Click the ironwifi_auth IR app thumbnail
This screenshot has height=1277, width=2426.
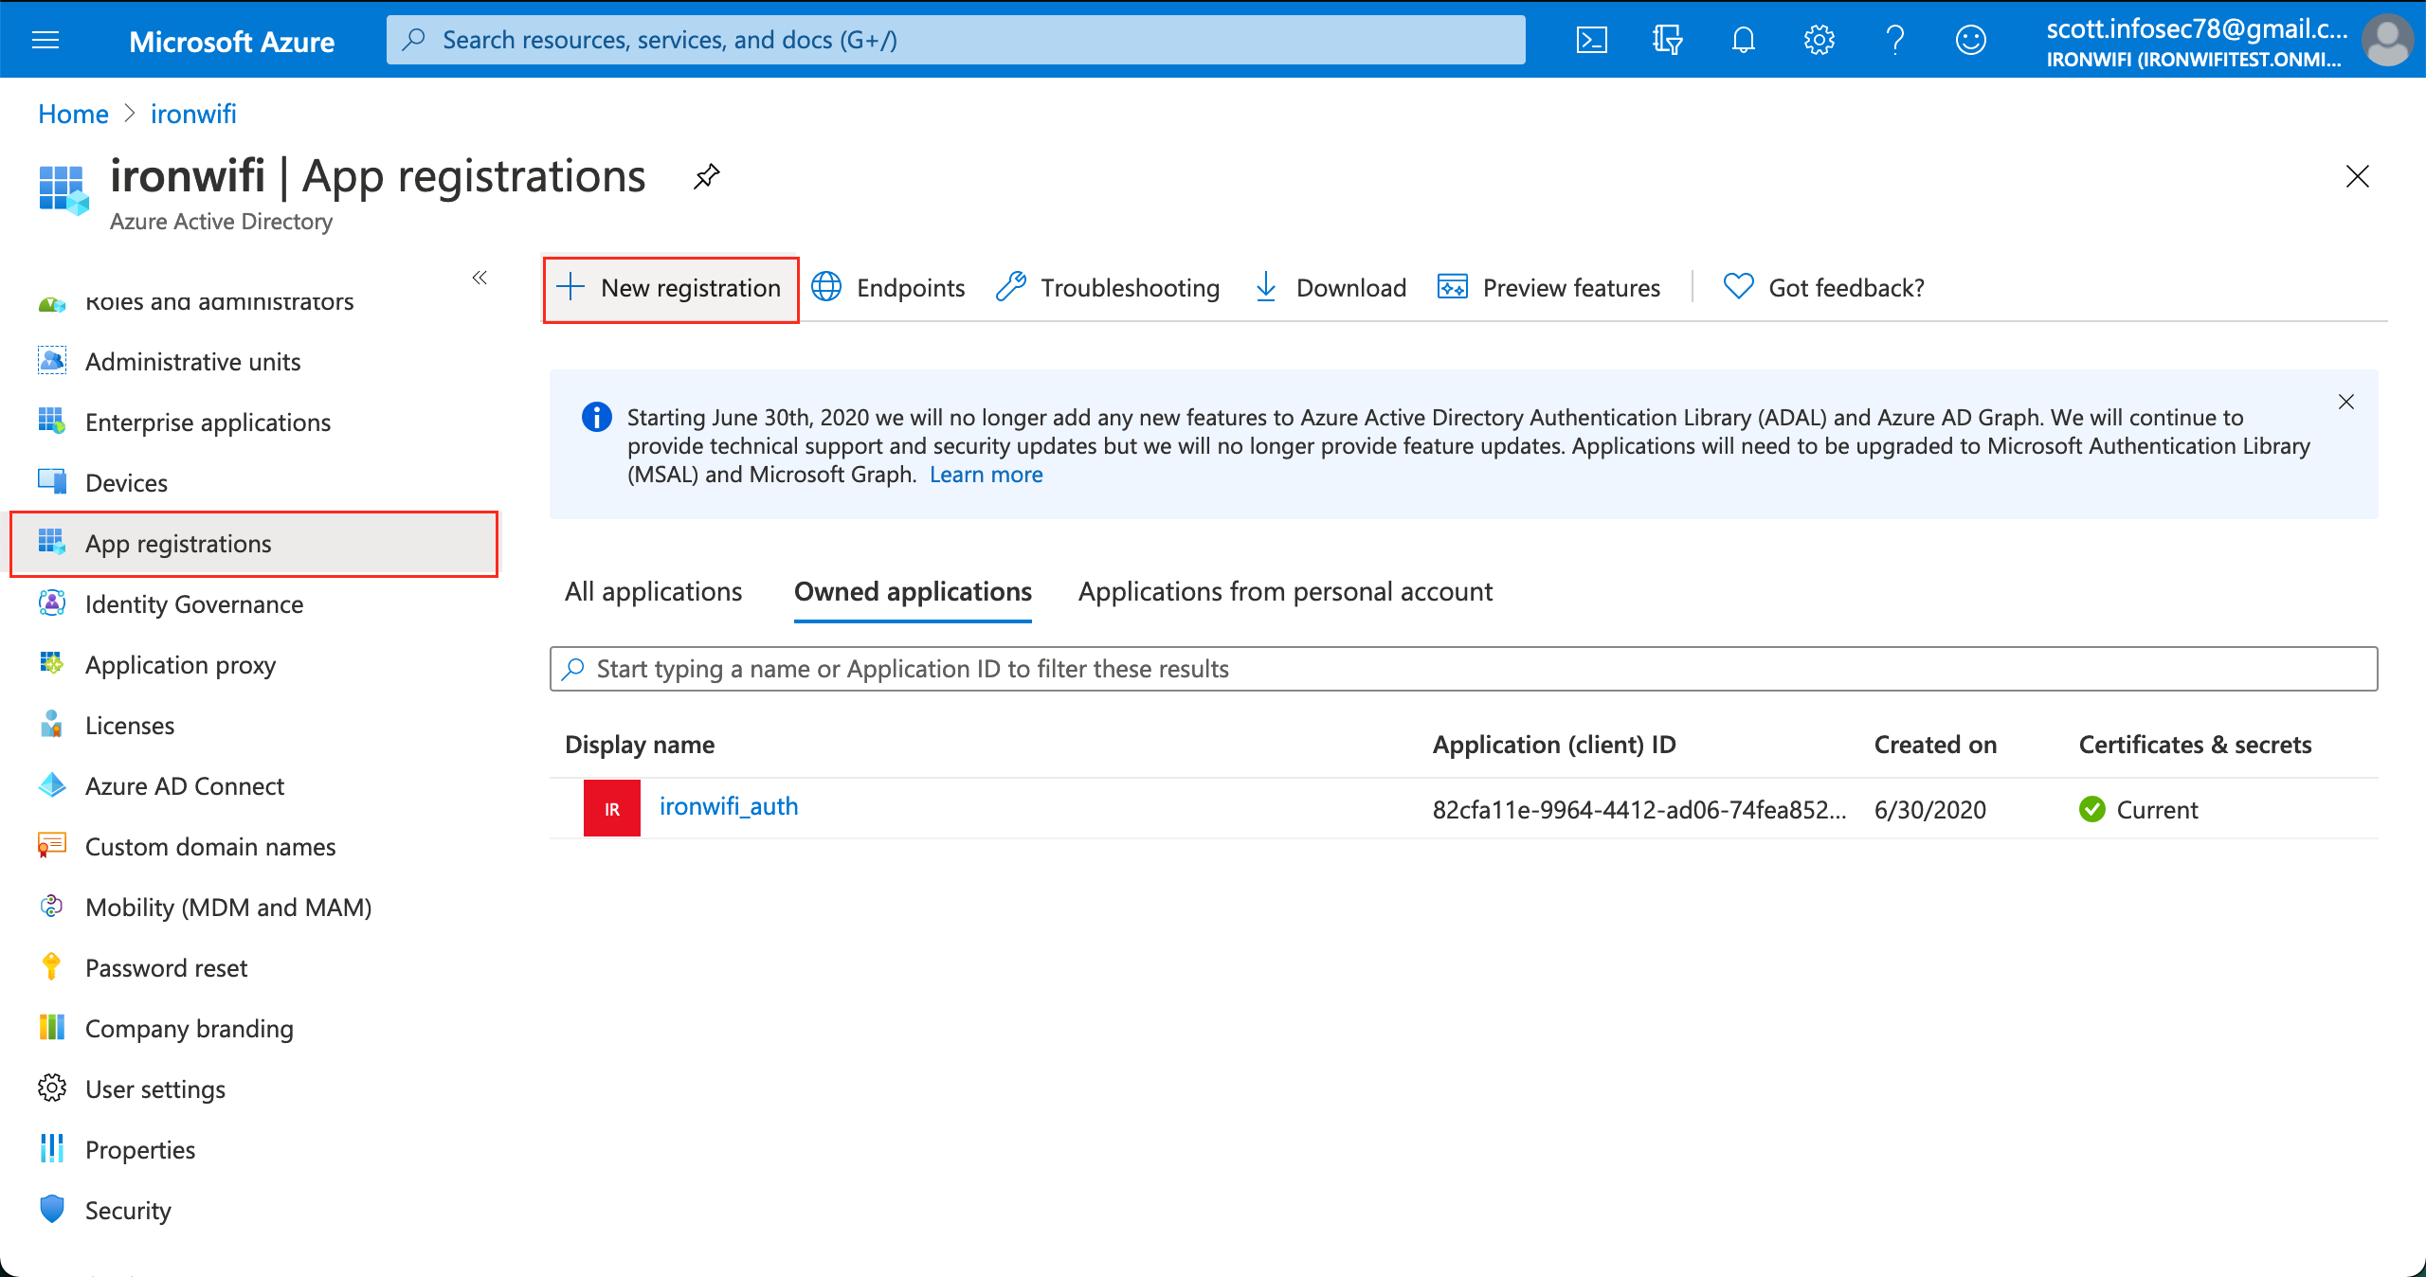coord(611,808)
